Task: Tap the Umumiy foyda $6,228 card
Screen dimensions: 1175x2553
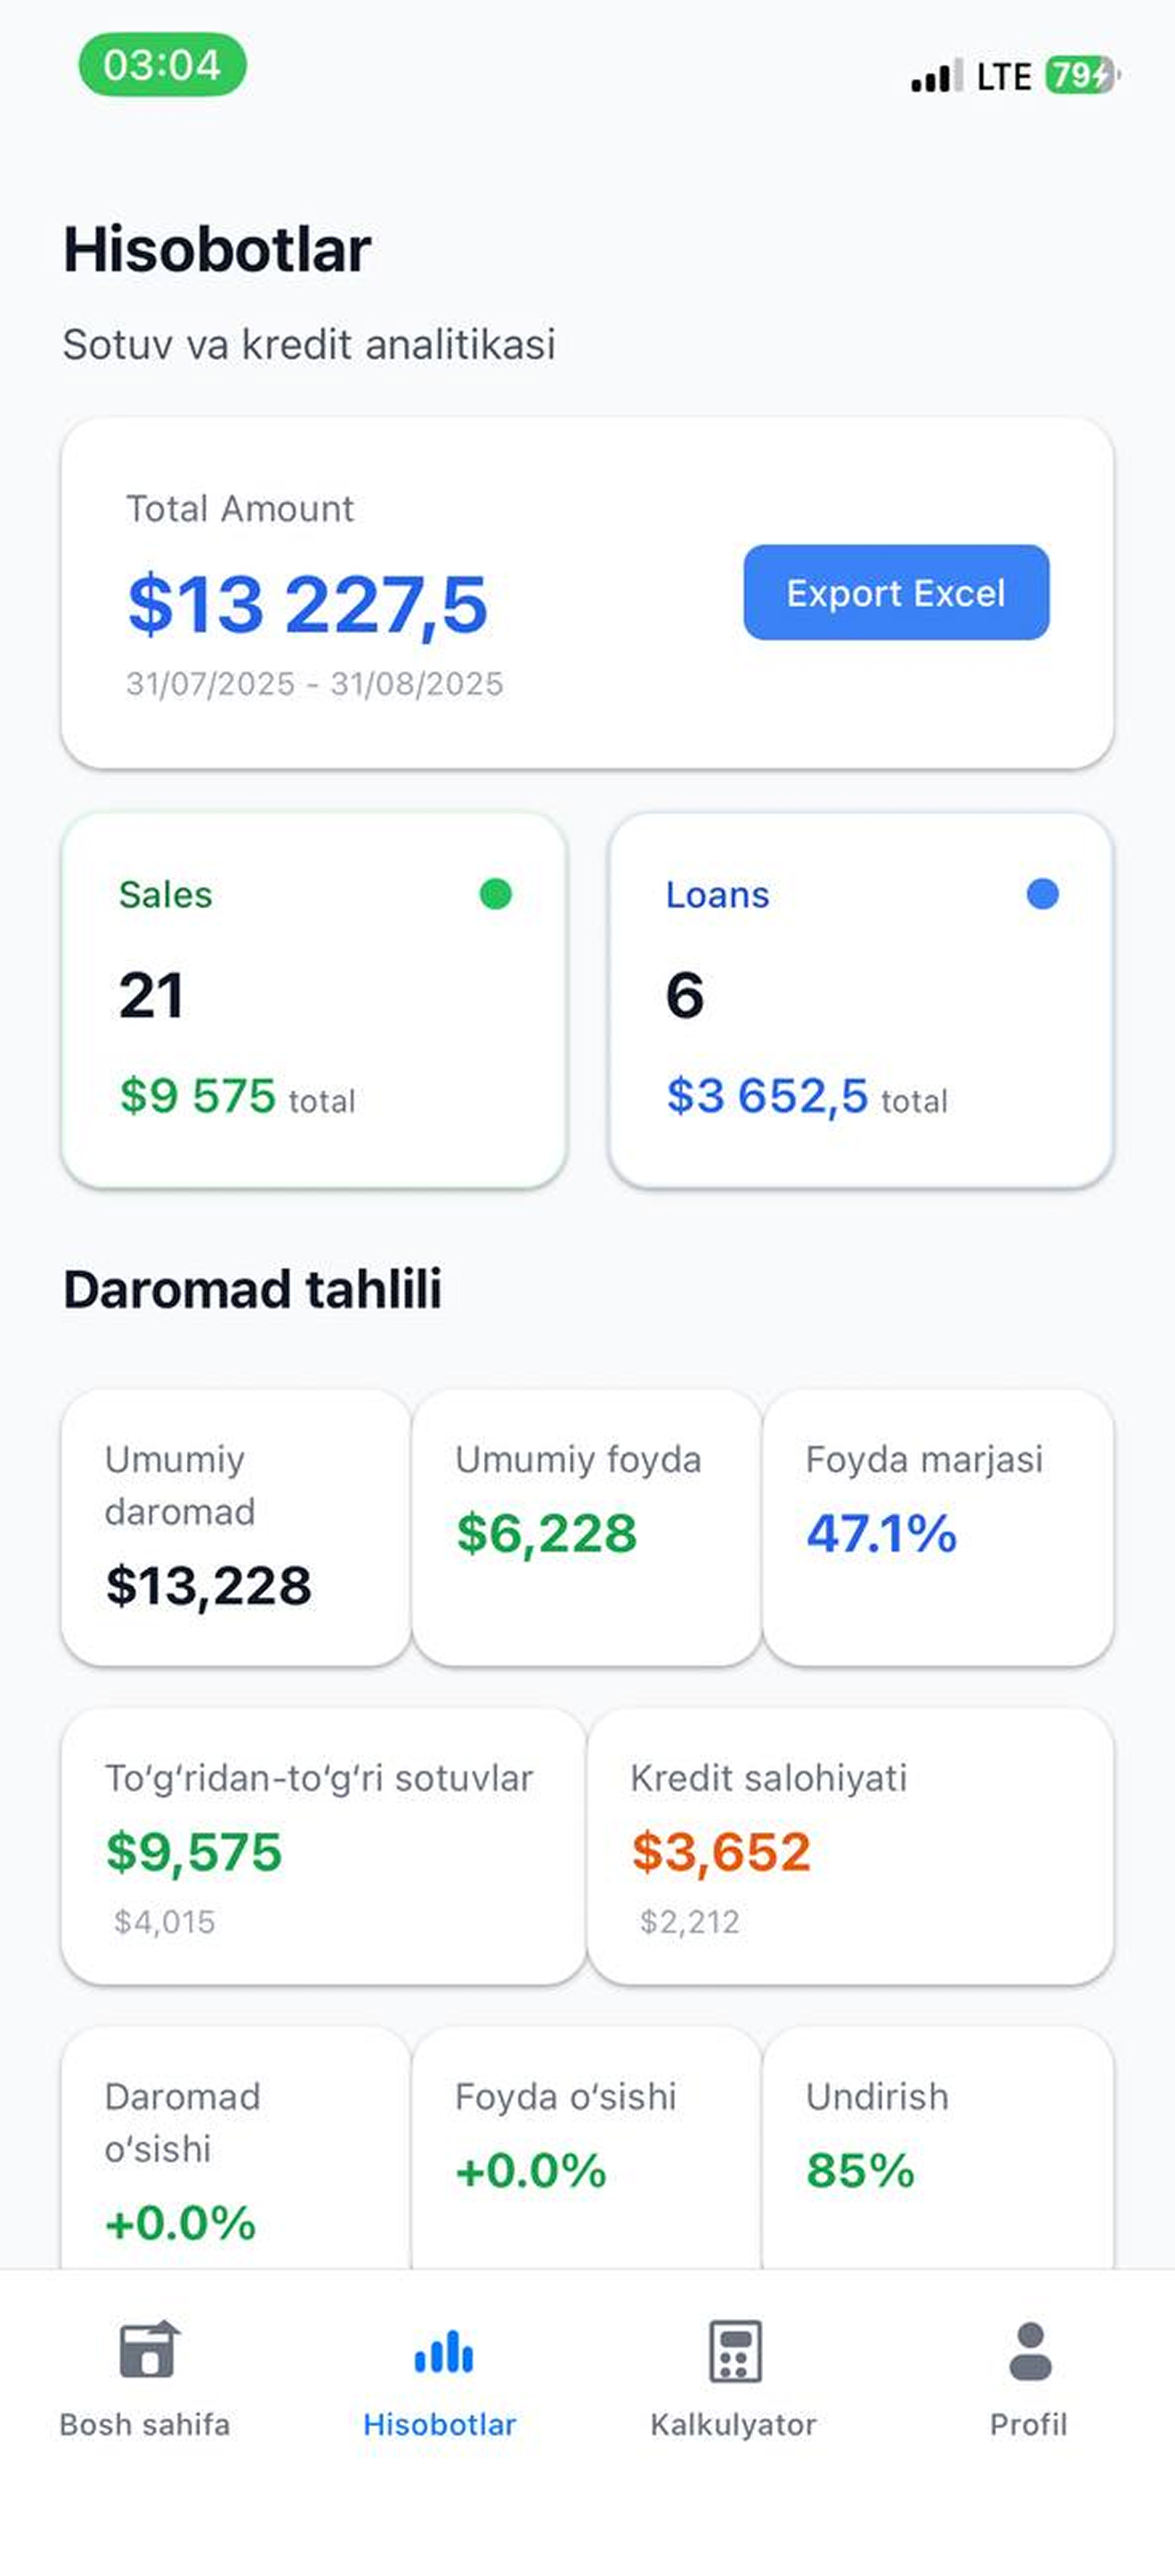Action: pos(587,1528)
